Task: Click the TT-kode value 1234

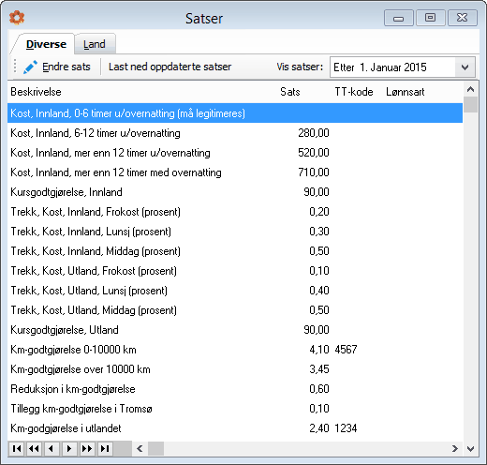Action: 346,428
